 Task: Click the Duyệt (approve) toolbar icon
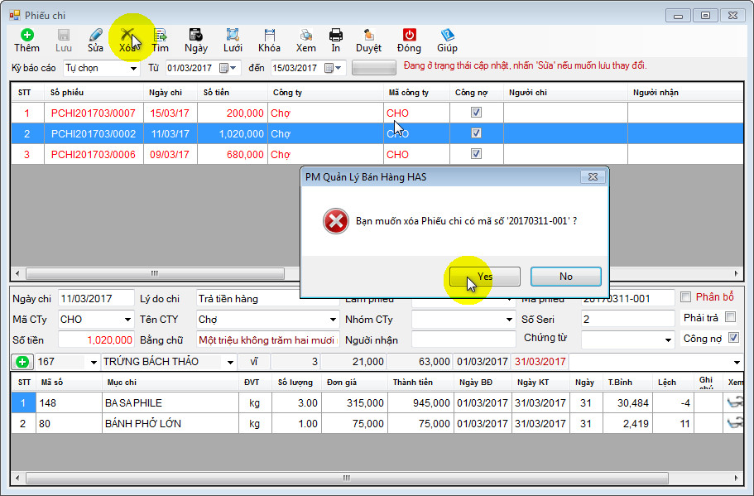coord(369,35)
